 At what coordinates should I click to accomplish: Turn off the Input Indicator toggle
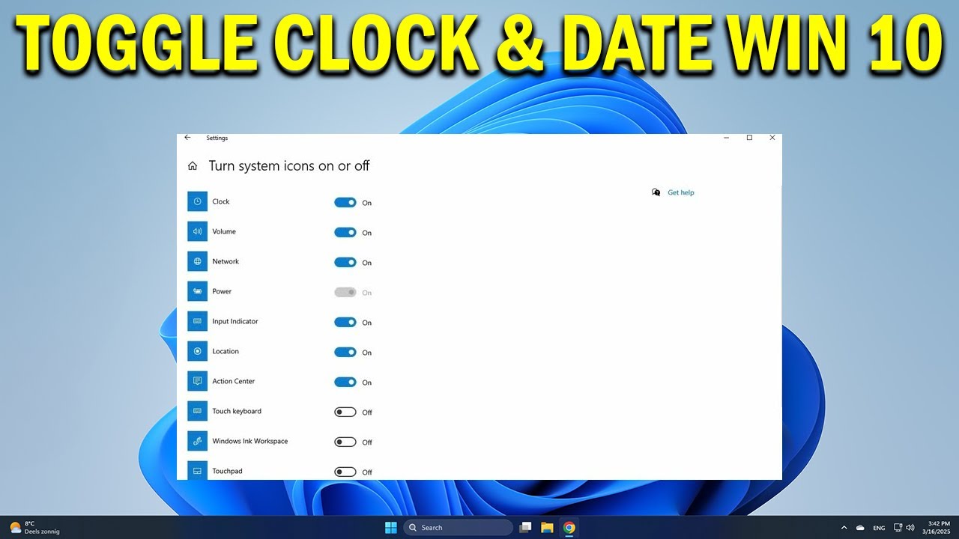tap(345, 322)
